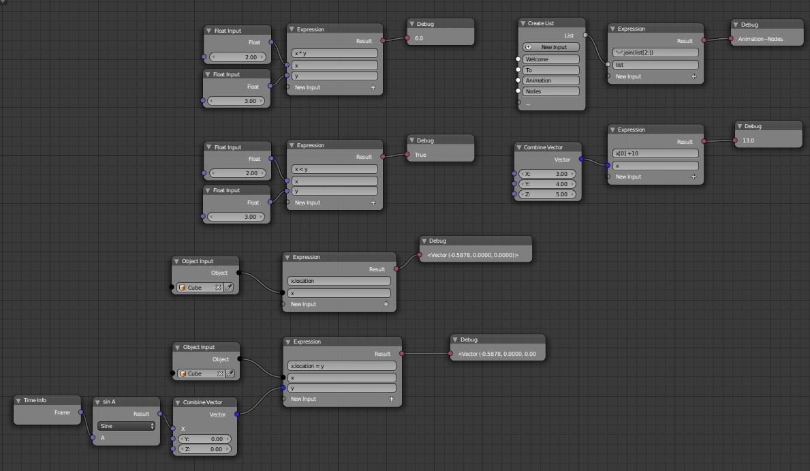
Task: Click the Z: 5.00 slider in Combine Vector
Action: [x=547, y=194]
